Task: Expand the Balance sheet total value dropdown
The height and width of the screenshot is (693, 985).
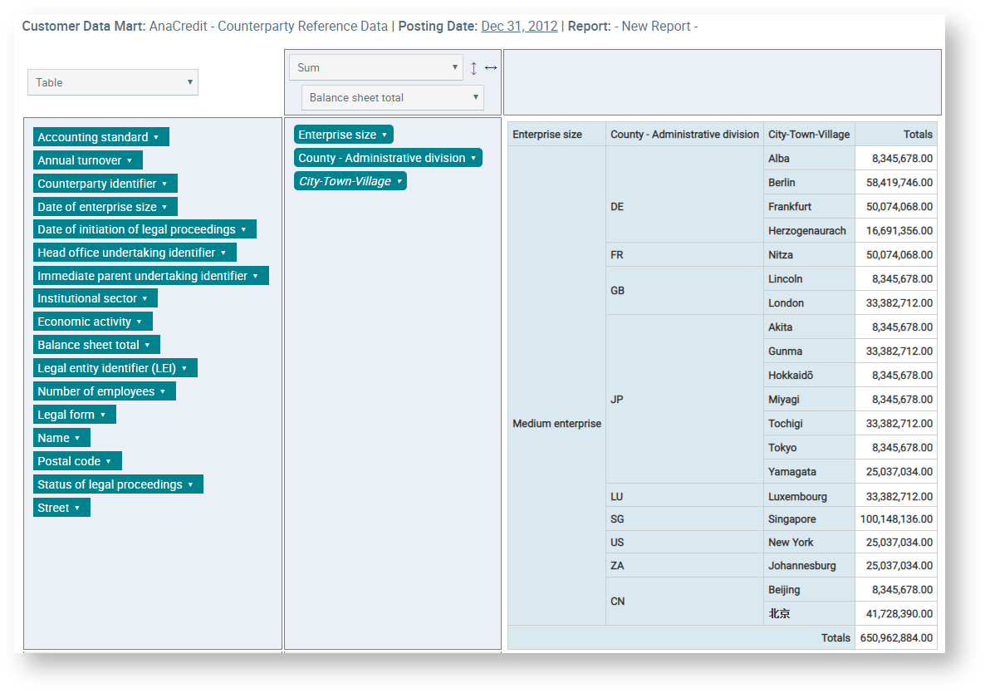Action: click(392, 97)
